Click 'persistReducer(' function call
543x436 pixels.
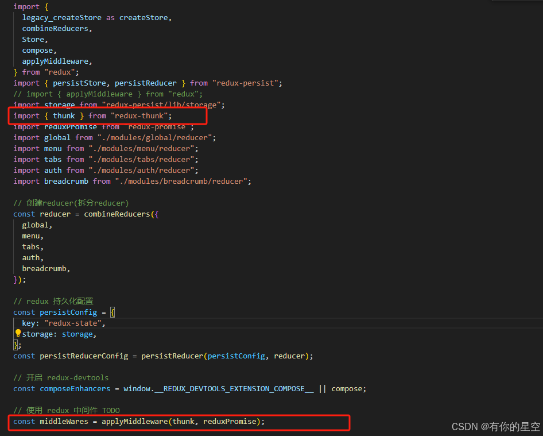coord(174,356)
